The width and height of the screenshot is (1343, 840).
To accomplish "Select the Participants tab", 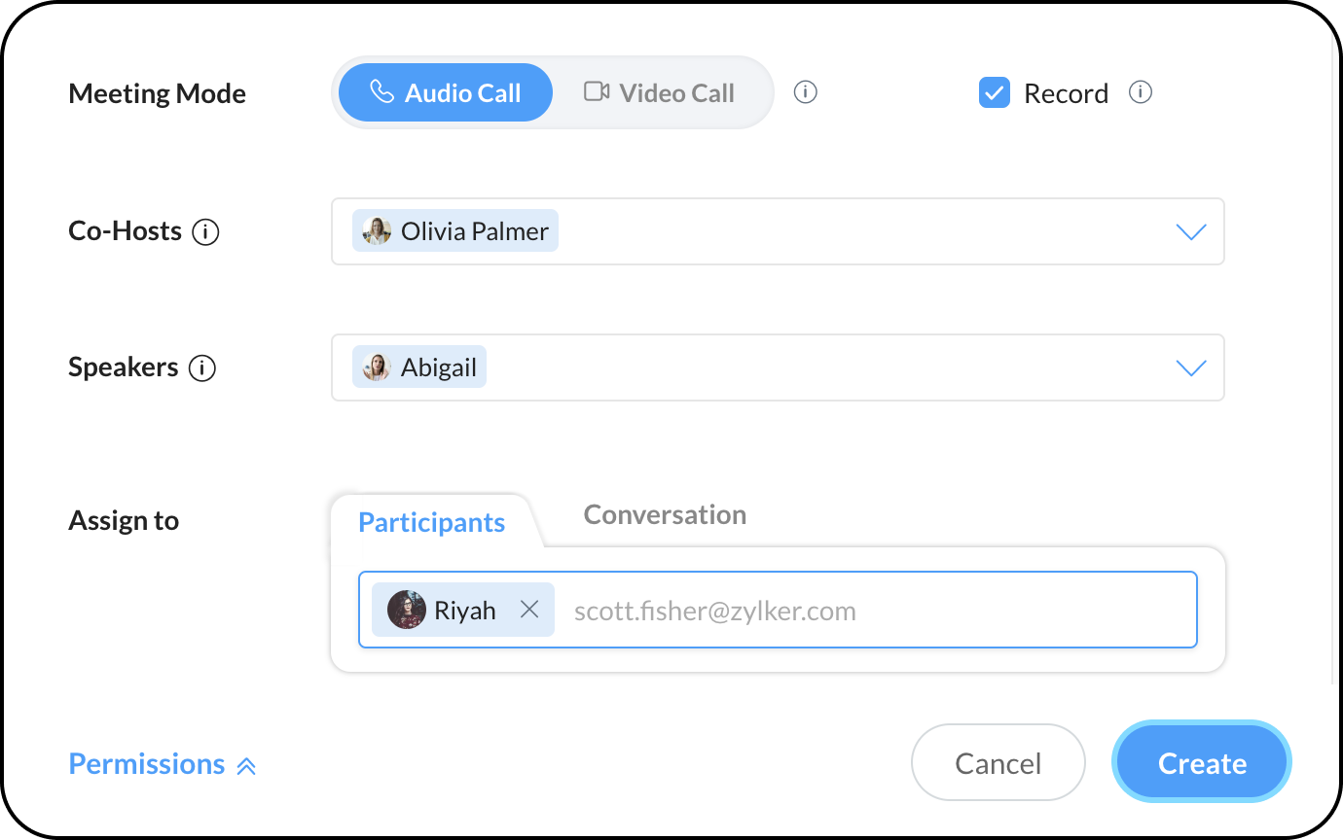I will click(x=431, y=522).
